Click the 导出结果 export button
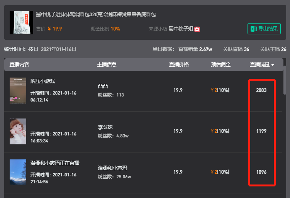Screen dimensions: 290x198 (x=264, y=29)
